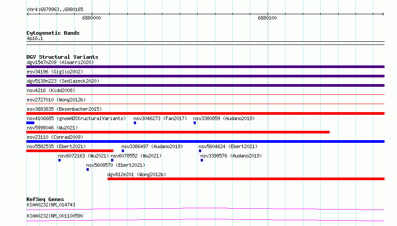
Task: Click the red bar below nsv5582535
Action: pyautogui.click(x=70, y=151)
